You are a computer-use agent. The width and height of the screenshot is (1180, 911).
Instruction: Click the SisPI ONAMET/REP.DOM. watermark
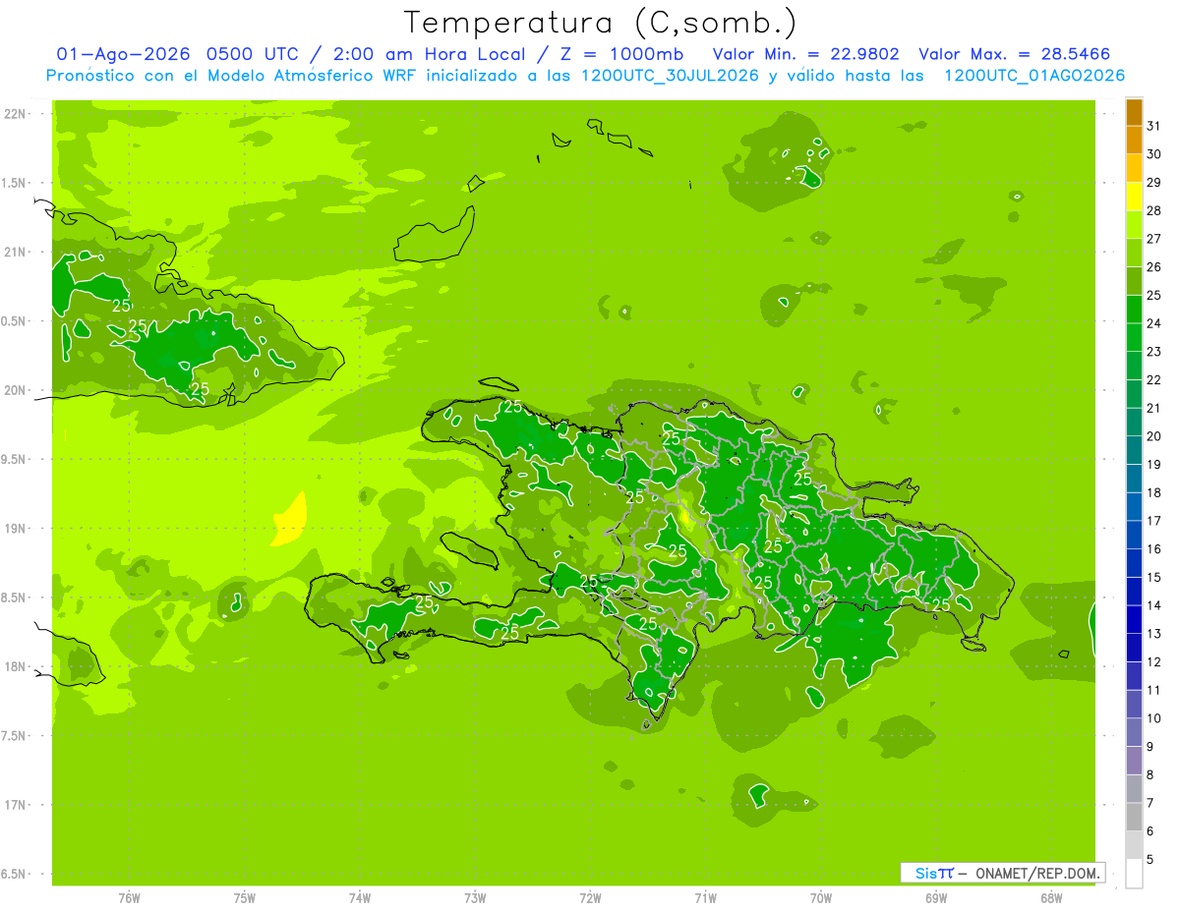1002,873
